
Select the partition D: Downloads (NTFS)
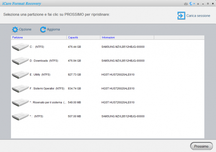(44, 61)
